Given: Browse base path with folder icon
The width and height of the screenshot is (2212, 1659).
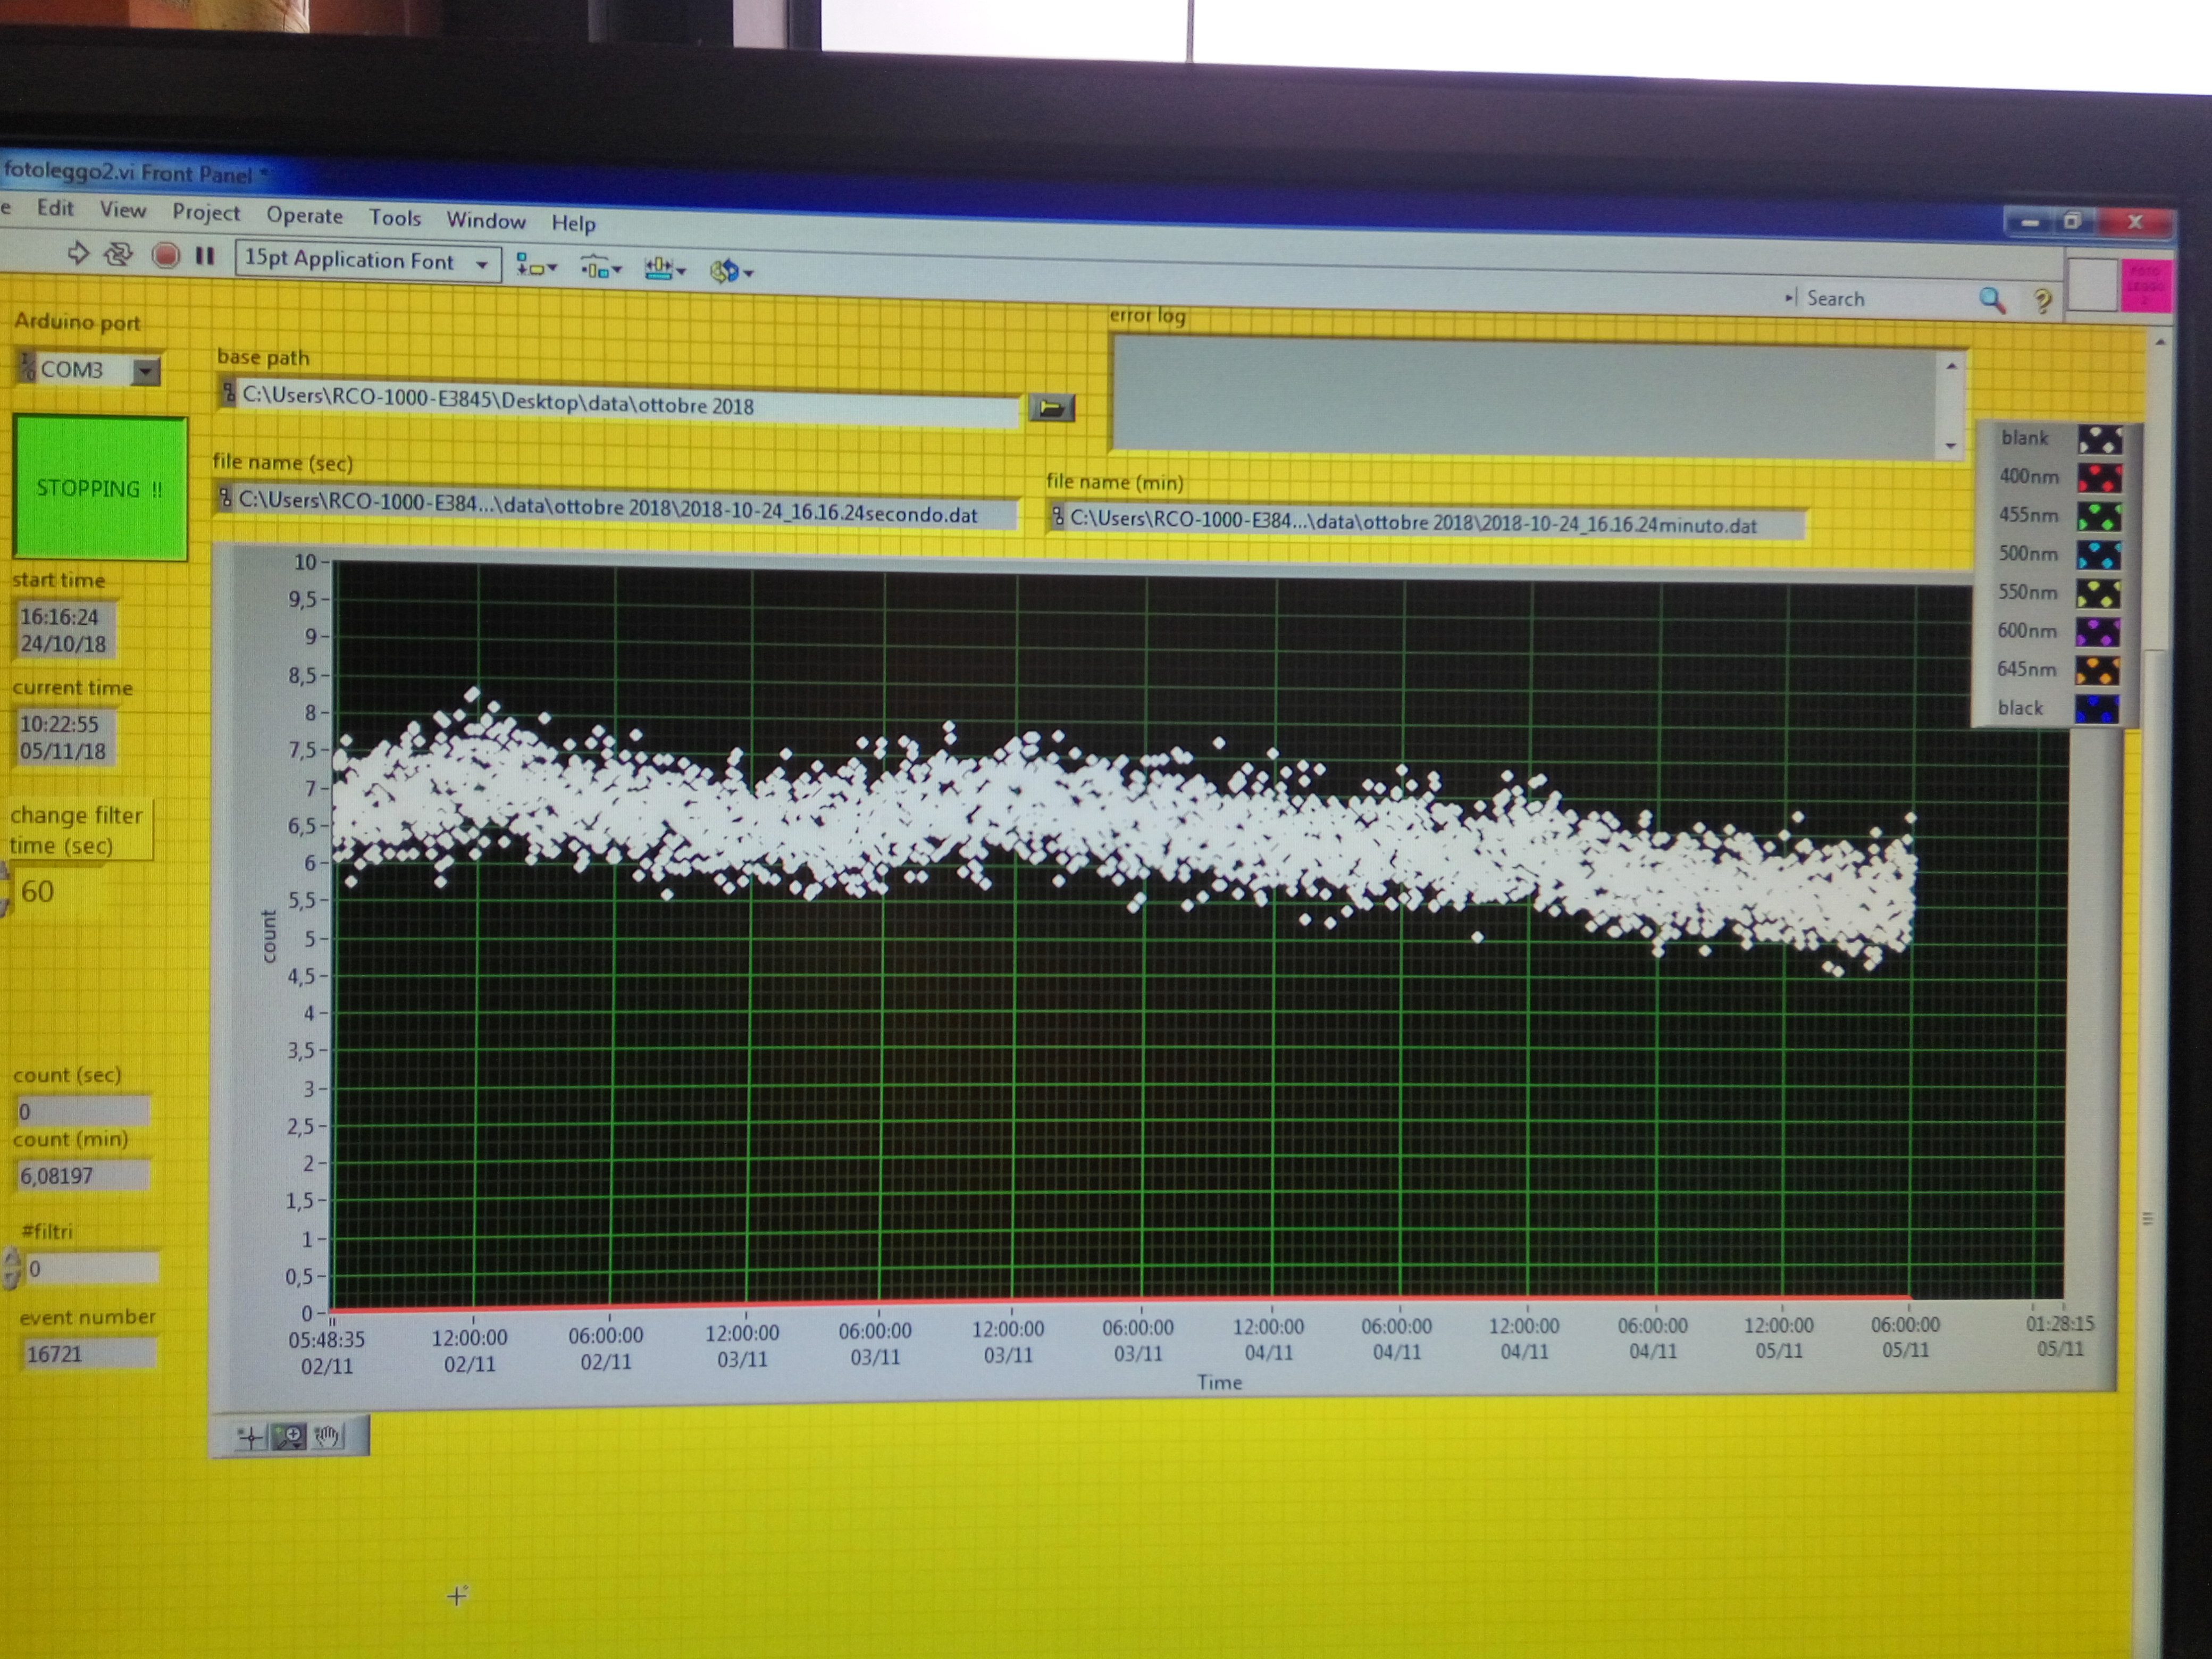Looking at the screenshot, I should pos(1051,407).
